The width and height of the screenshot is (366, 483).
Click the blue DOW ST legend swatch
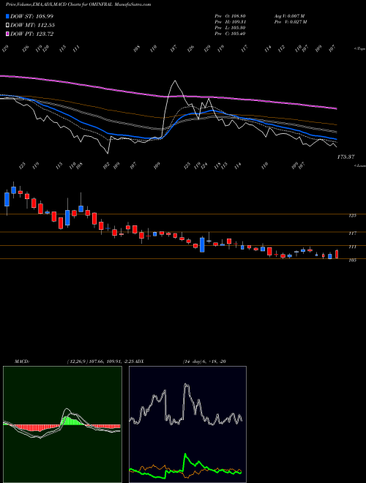[7, 16]
